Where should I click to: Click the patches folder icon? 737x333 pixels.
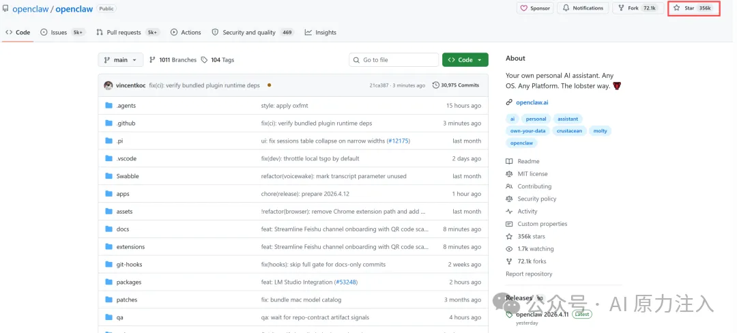pyautogui.click(x=109, y=300)
